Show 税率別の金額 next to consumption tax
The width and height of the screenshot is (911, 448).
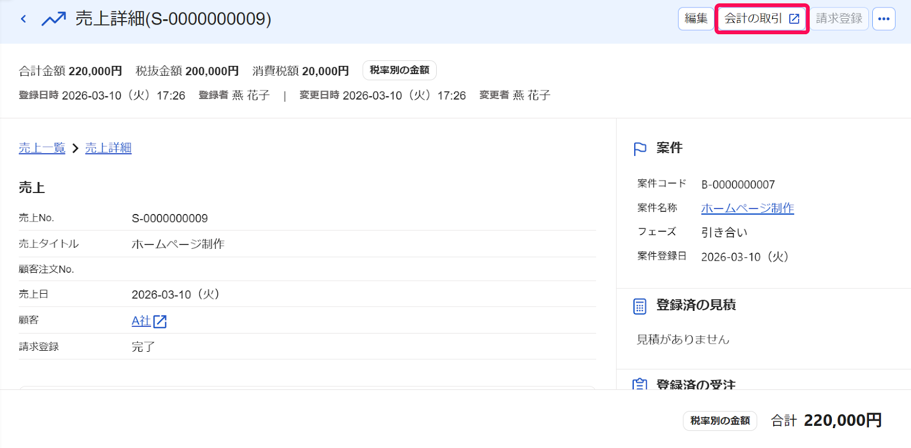(x=400, y=70)
